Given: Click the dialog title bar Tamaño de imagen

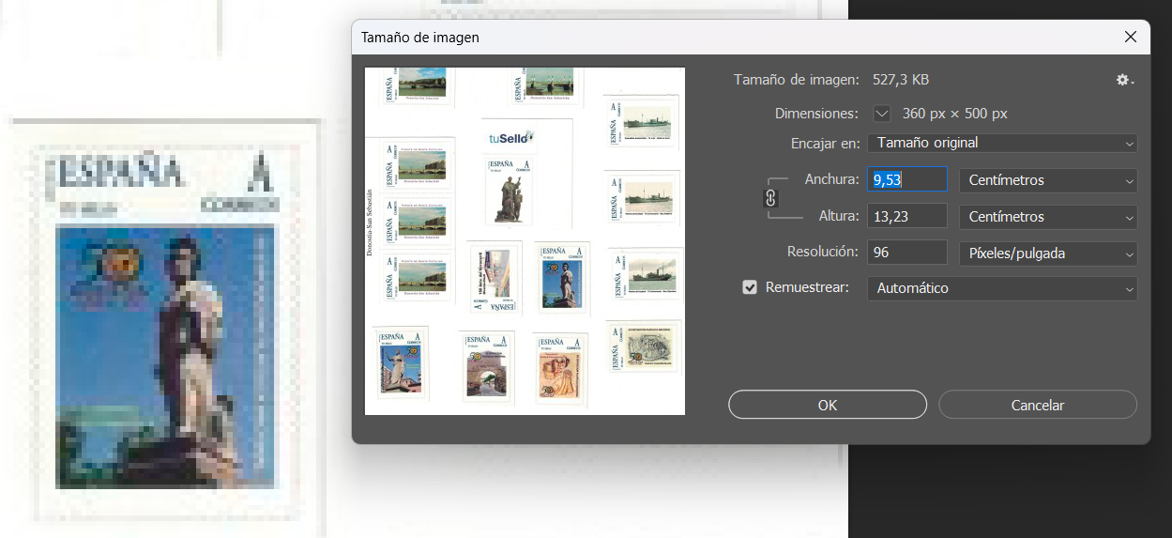Looking at the screenshot, I should (x=657, y=38).
